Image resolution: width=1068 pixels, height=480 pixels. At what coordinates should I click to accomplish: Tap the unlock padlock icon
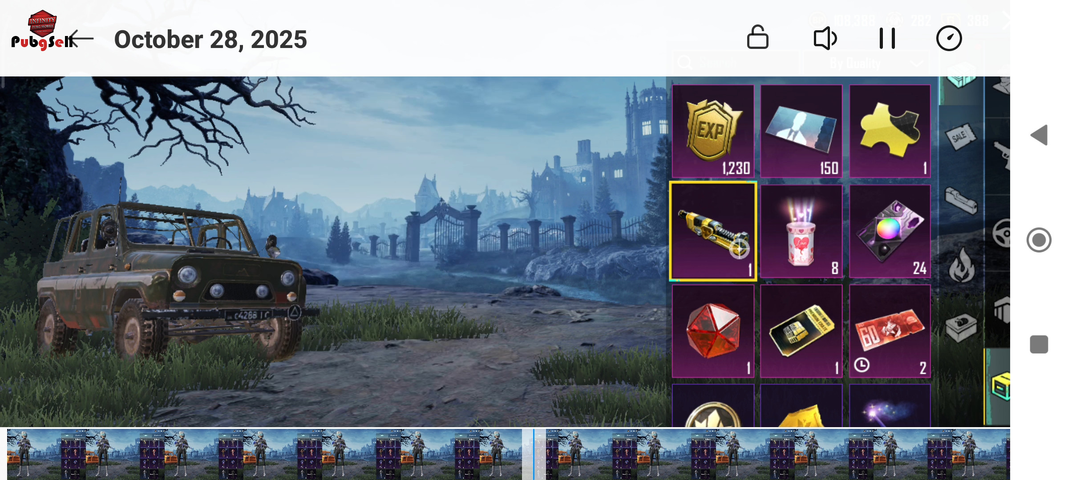tap(757, 38)
